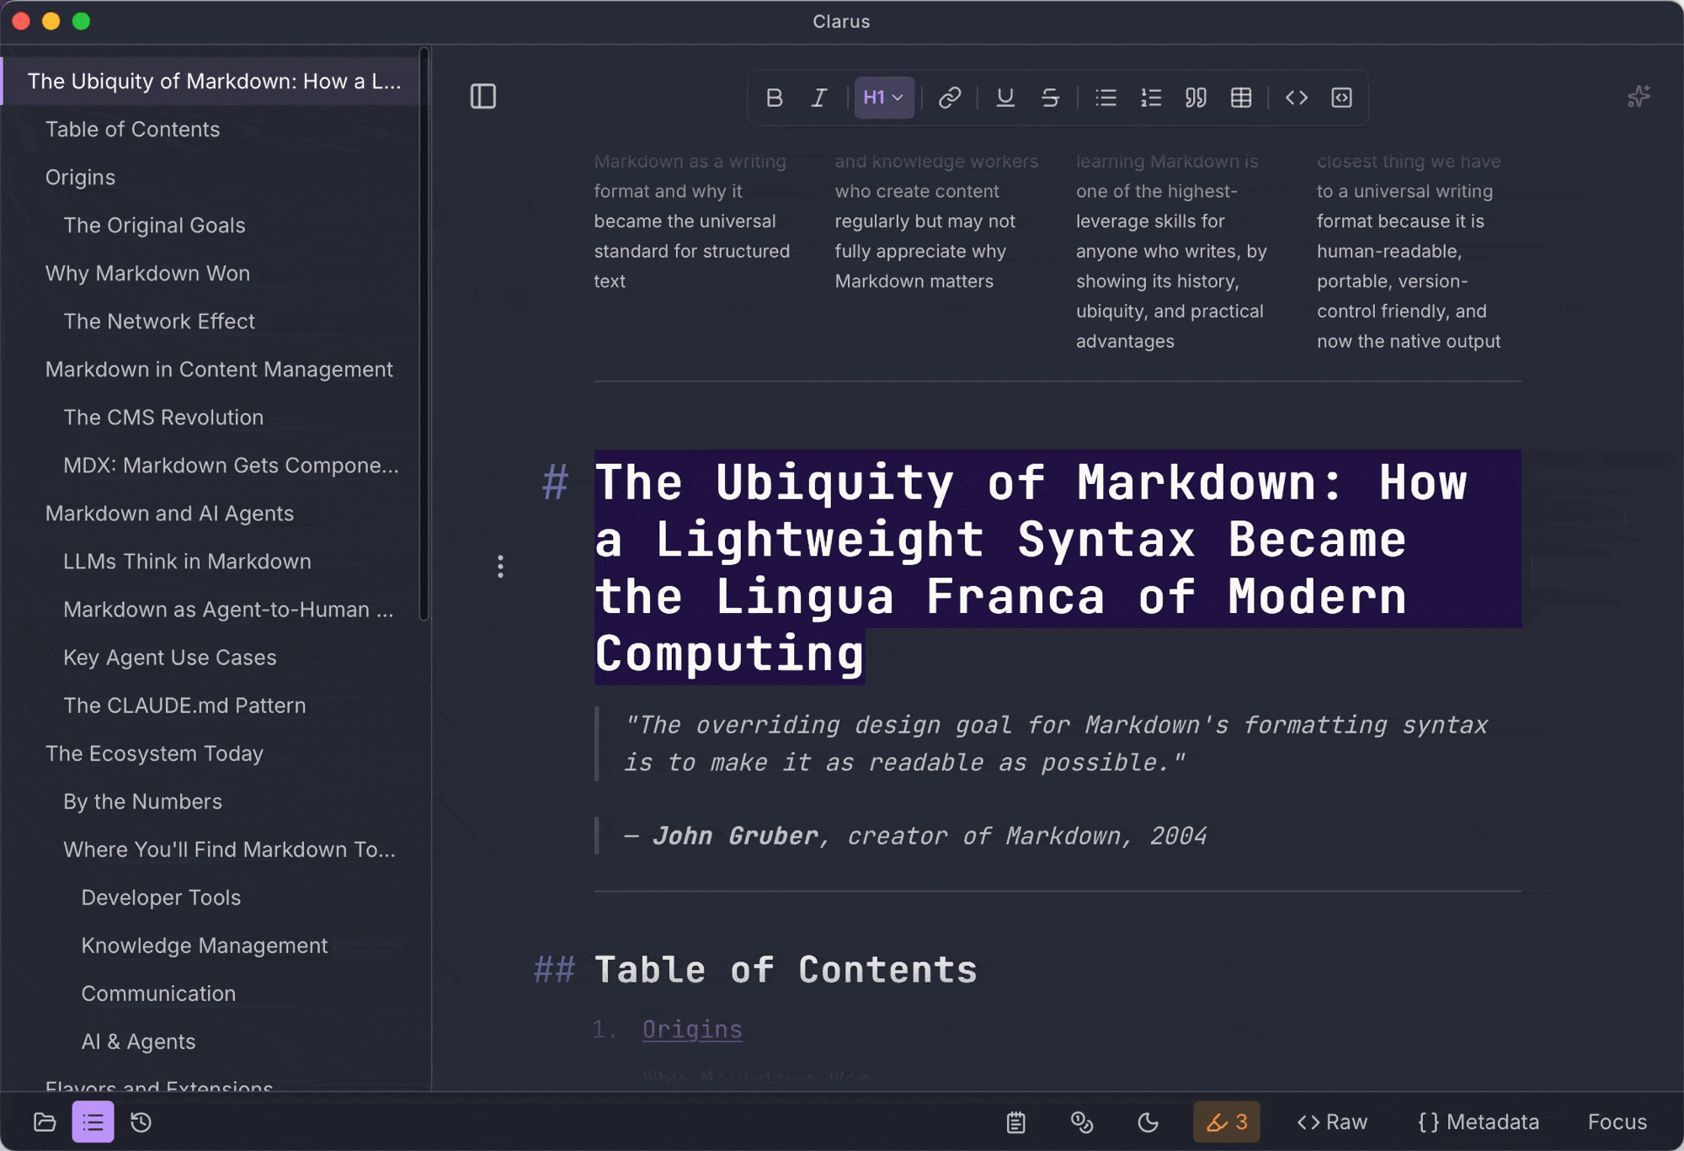This screenshot has height=1151, width=1684.
Task: Insert a link with the link icon
Action: tap(950, 98)
